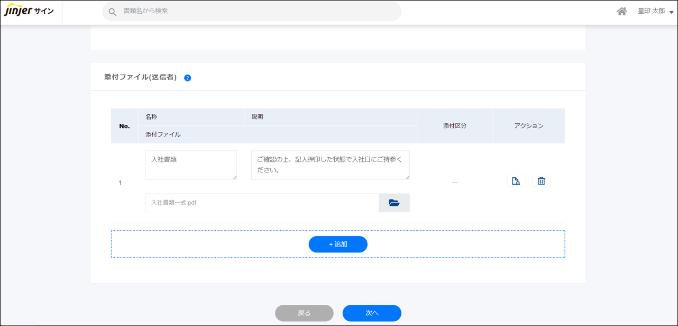Image resolution: width=678 pixels, height=326 pixels.
Task: Grab the resize handle of 説明 text area
Action: tap(407, 177)
